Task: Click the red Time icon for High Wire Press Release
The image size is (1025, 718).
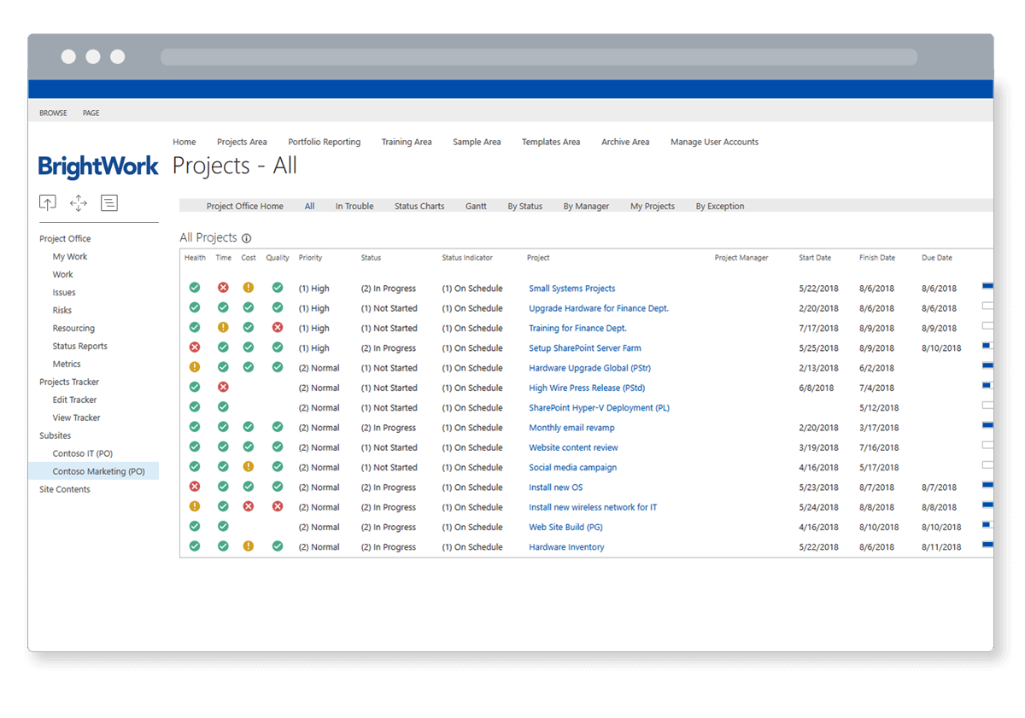Action: tap(223, 388)
